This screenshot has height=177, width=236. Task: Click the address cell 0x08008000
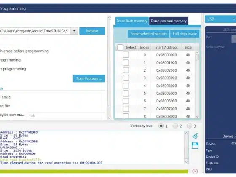(x=166, y=116)
